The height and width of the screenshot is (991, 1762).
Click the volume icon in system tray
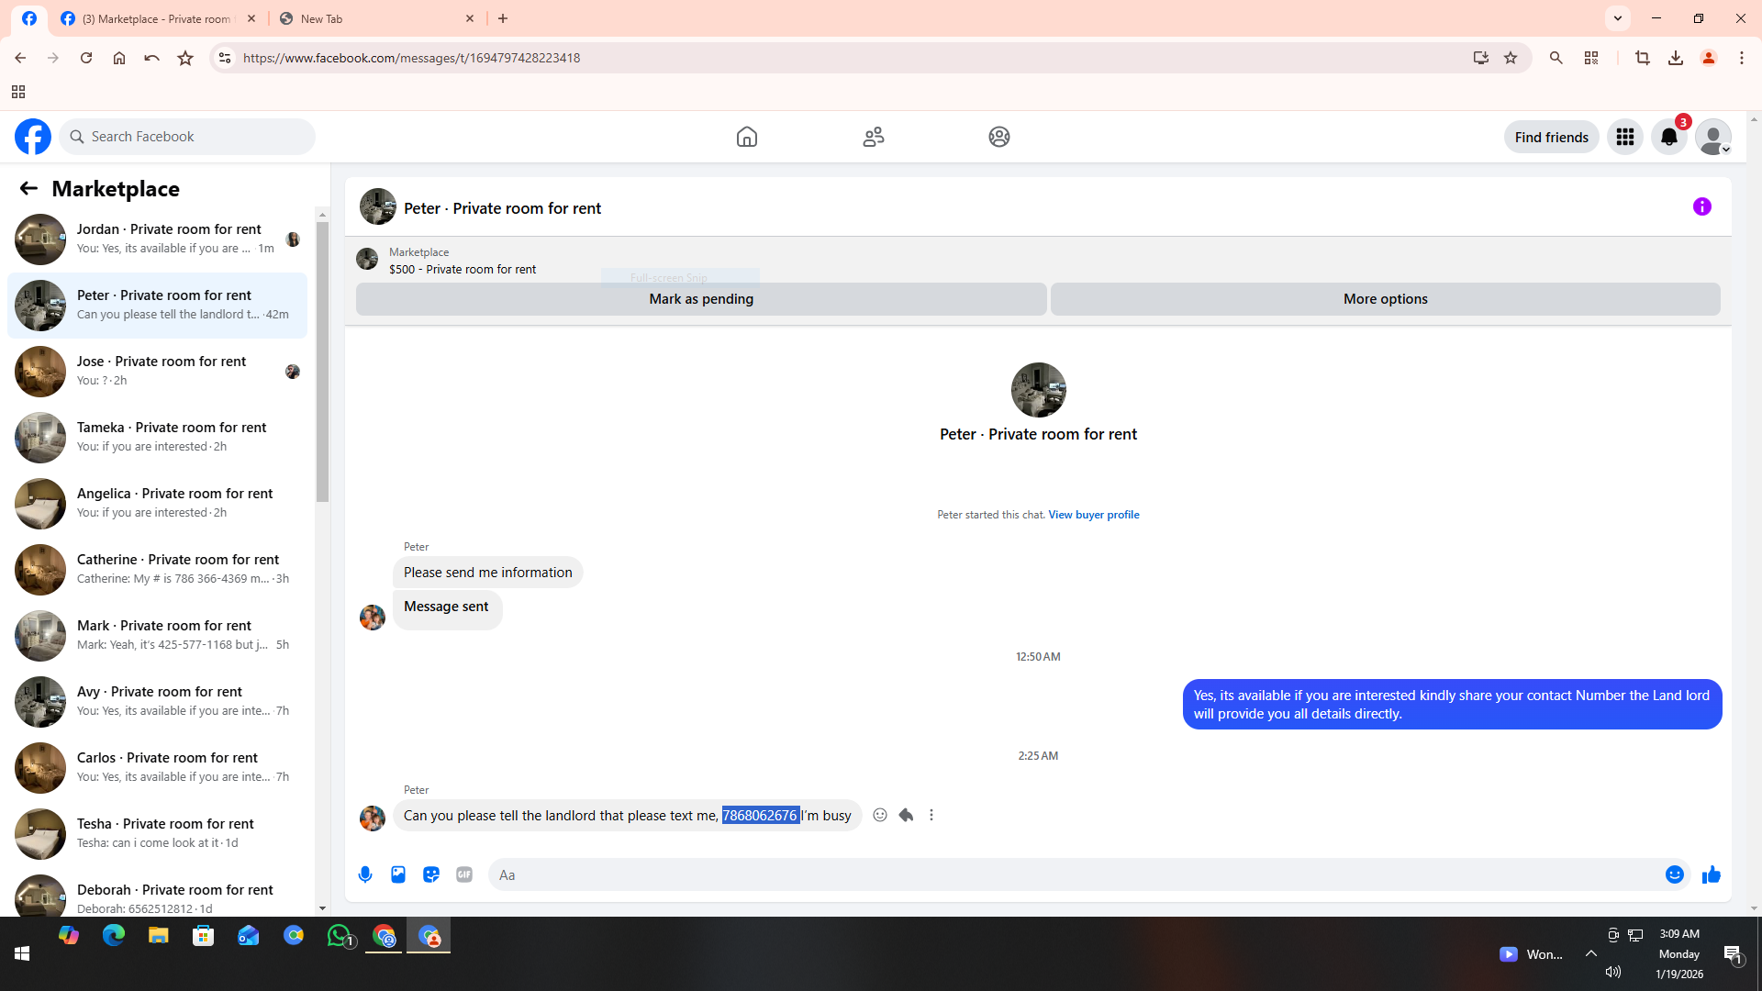point(1613,972)
